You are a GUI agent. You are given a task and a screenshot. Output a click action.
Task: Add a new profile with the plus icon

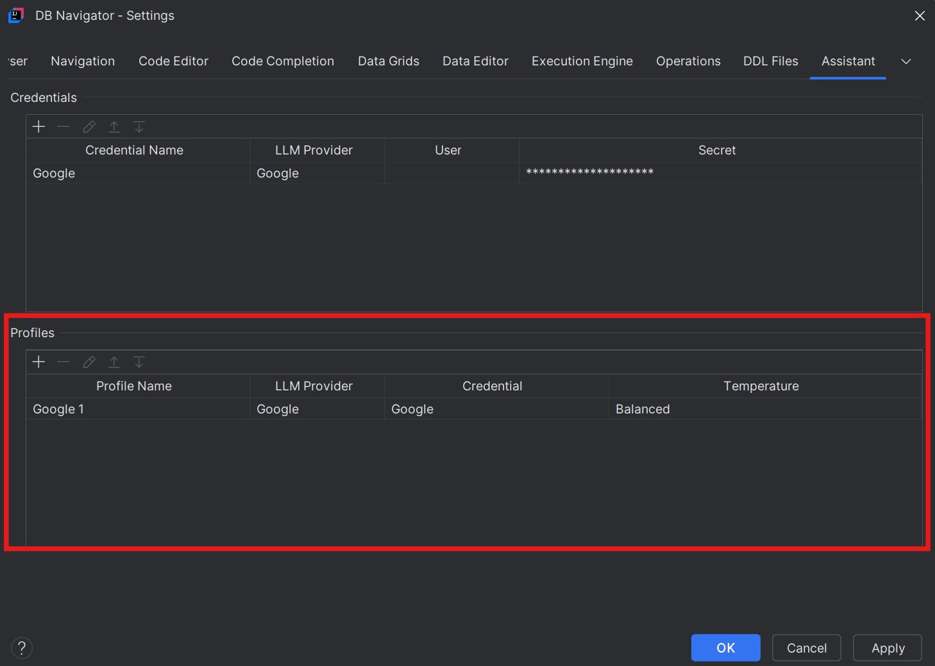(x=39, y=362)
